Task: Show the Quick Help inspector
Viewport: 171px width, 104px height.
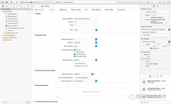Action: [157, 6]
